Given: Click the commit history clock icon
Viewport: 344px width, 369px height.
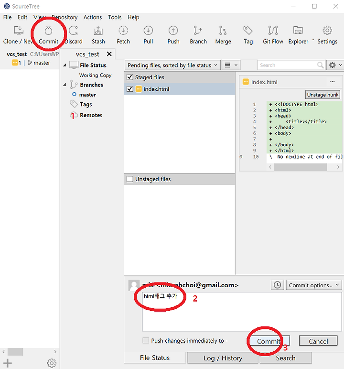Looking at the screenshot, I should 278,285.
